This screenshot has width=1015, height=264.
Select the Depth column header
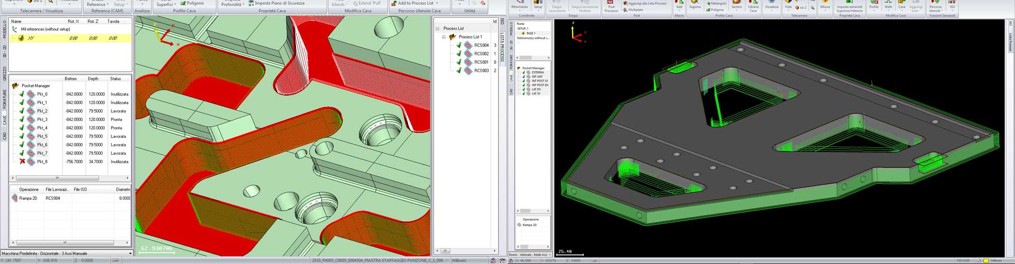tap(93, 79)
